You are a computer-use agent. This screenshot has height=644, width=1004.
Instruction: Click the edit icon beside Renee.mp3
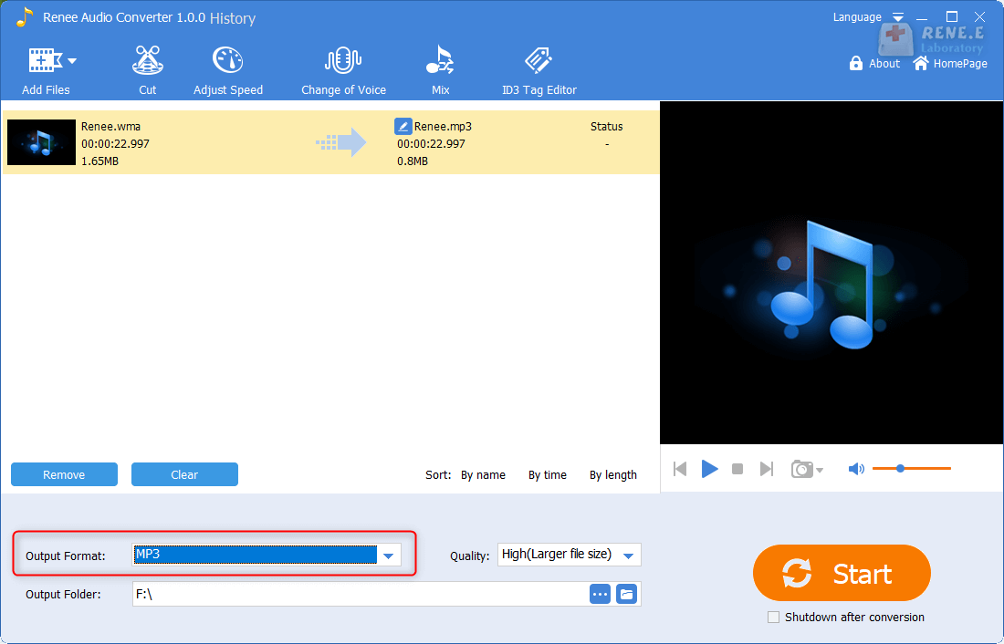[403, 127]
